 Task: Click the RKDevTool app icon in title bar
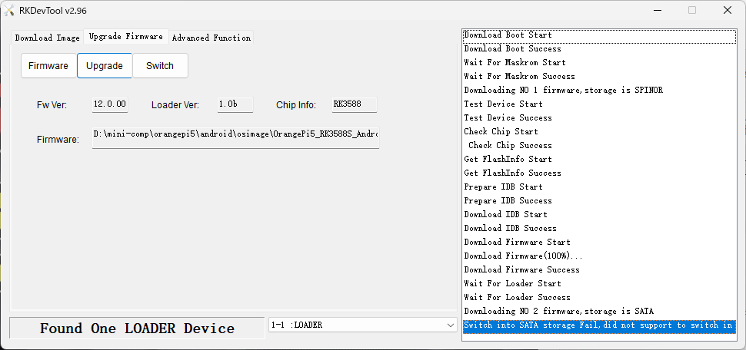9,10
